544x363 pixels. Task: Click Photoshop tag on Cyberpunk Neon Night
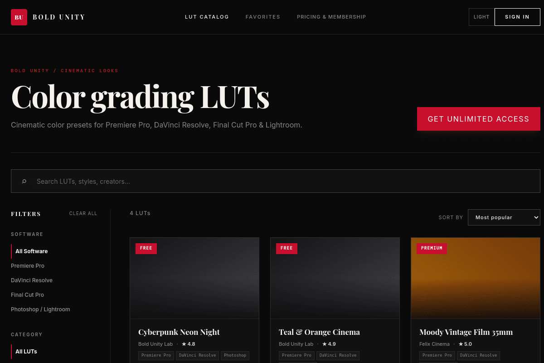click(x=235, y=355)
